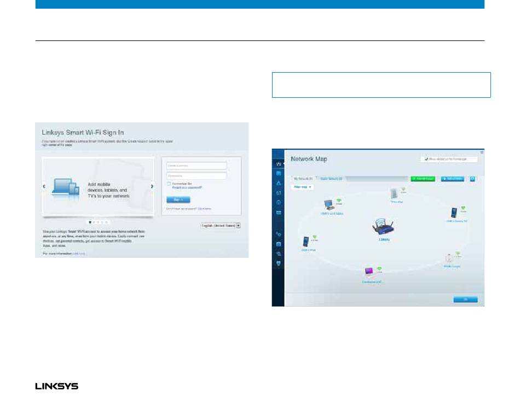The width and height of the screenshot is (520, 401).
Task: Click the router name label under the router
Action: (384, 239)
